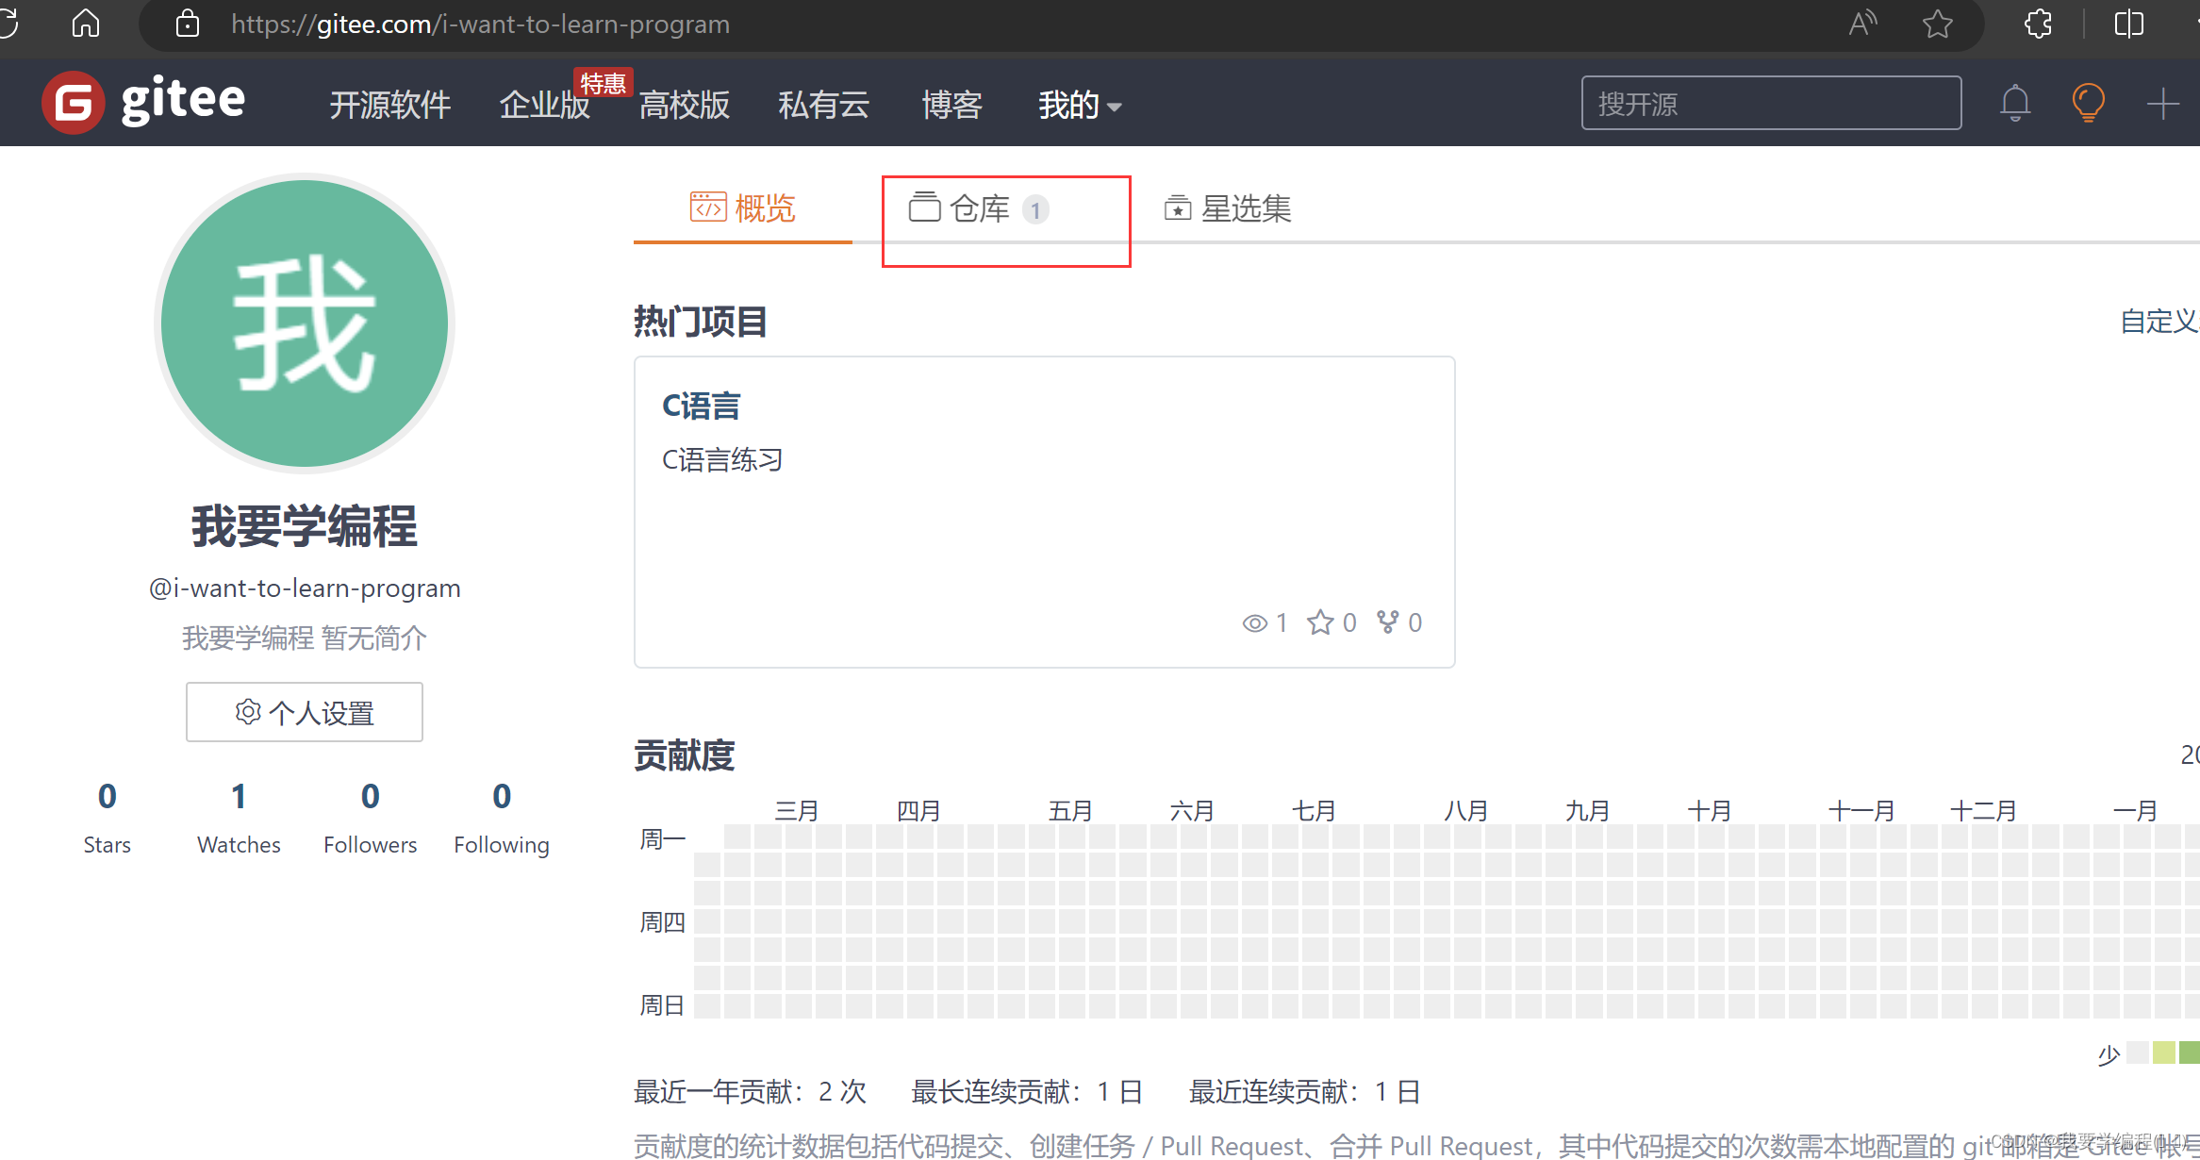
Task: Open browser extensions puzzle icon
Action: tap(2039, 24)
